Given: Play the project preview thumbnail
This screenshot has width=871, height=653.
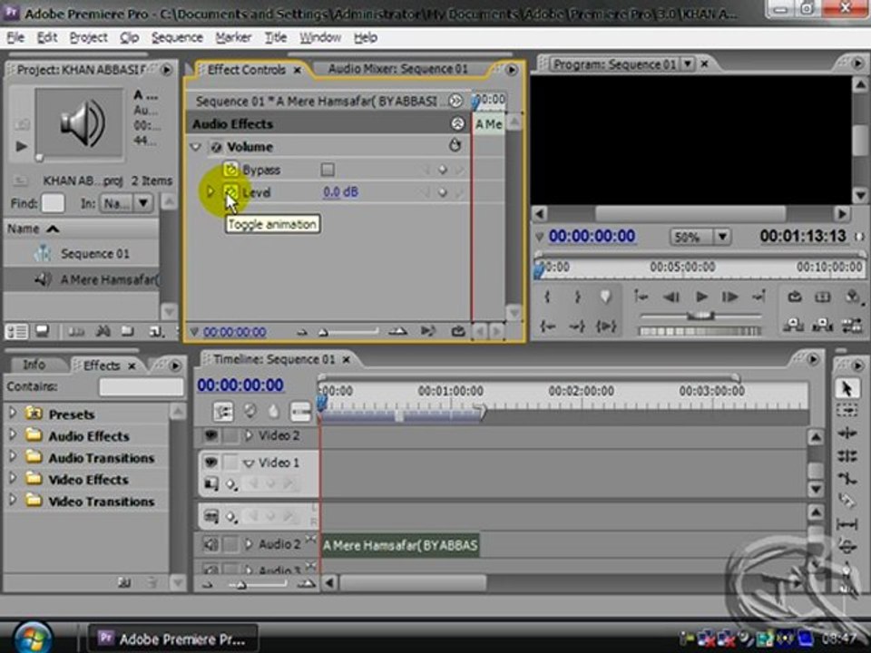Looking at the screenshot, I should click(21, 147).
